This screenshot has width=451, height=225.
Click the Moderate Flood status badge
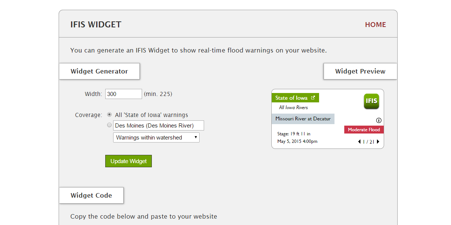tap(364, 129)
